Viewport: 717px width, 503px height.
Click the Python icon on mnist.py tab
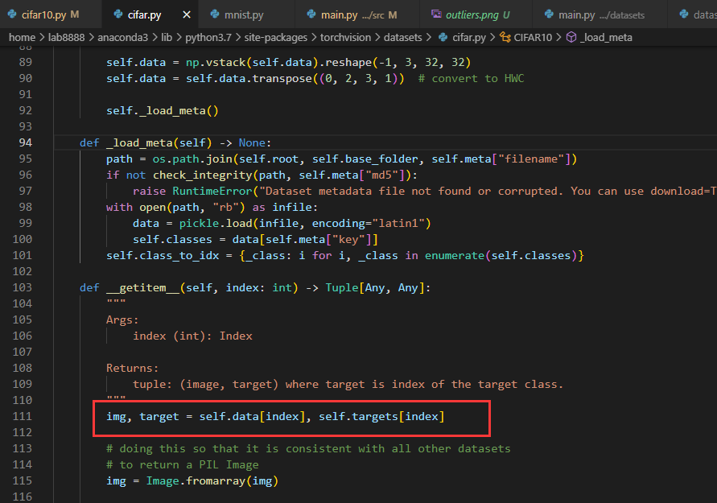click(x=214, y=14)
